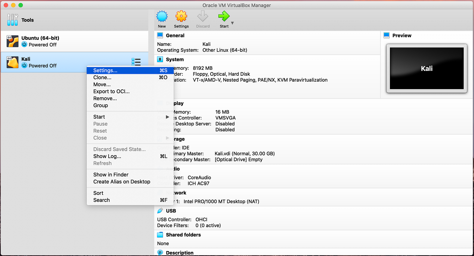Choose Create Alias on Desktop
The width and height of the screenshot is (474, 256).
click(x=130, y=182)
